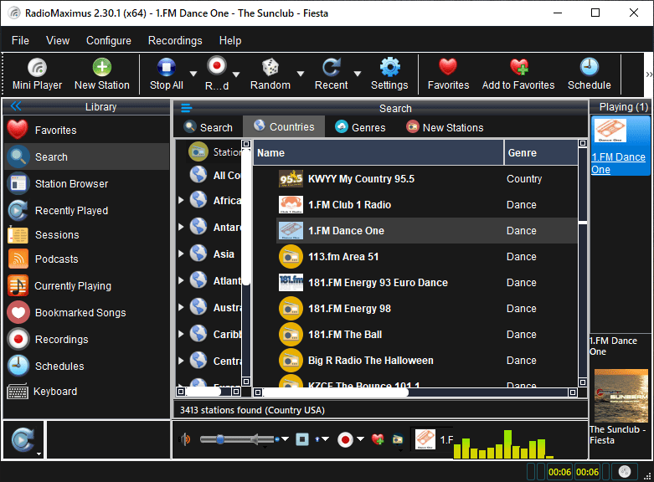This screenshot has width=654, height=482.
Task: Open the View menu
Action: tap(58, 40)
